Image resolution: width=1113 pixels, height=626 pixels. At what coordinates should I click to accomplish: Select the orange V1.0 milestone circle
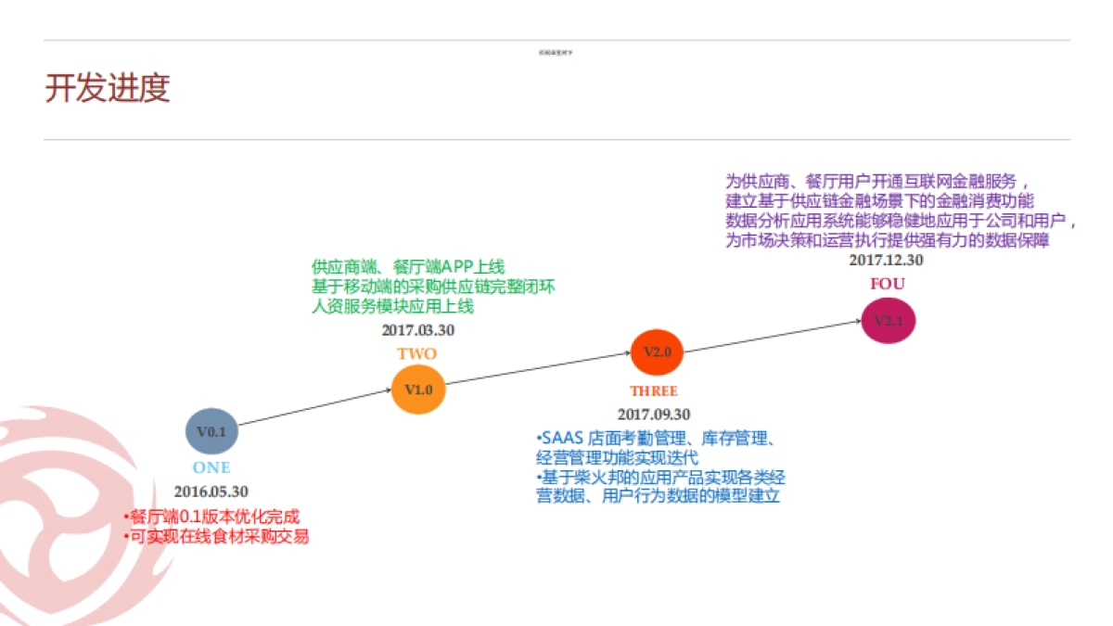tap(418, 390)
